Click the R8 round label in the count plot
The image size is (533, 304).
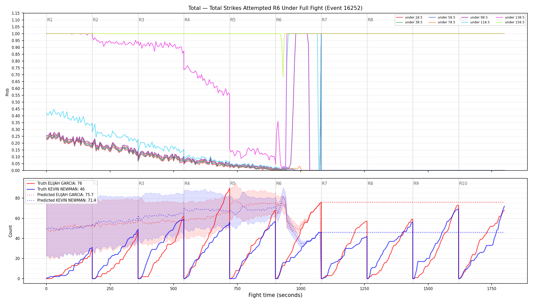(x=370, y=183)
